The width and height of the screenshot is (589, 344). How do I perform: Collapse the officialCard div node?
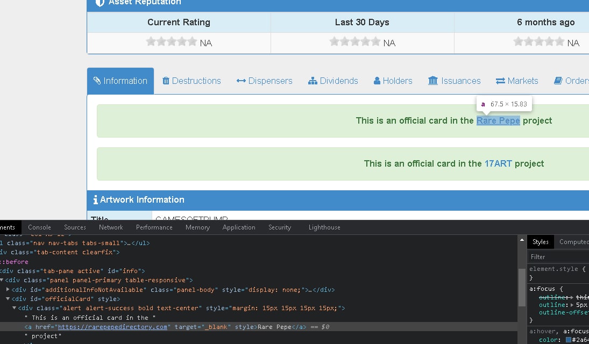[x=8, y=299]
